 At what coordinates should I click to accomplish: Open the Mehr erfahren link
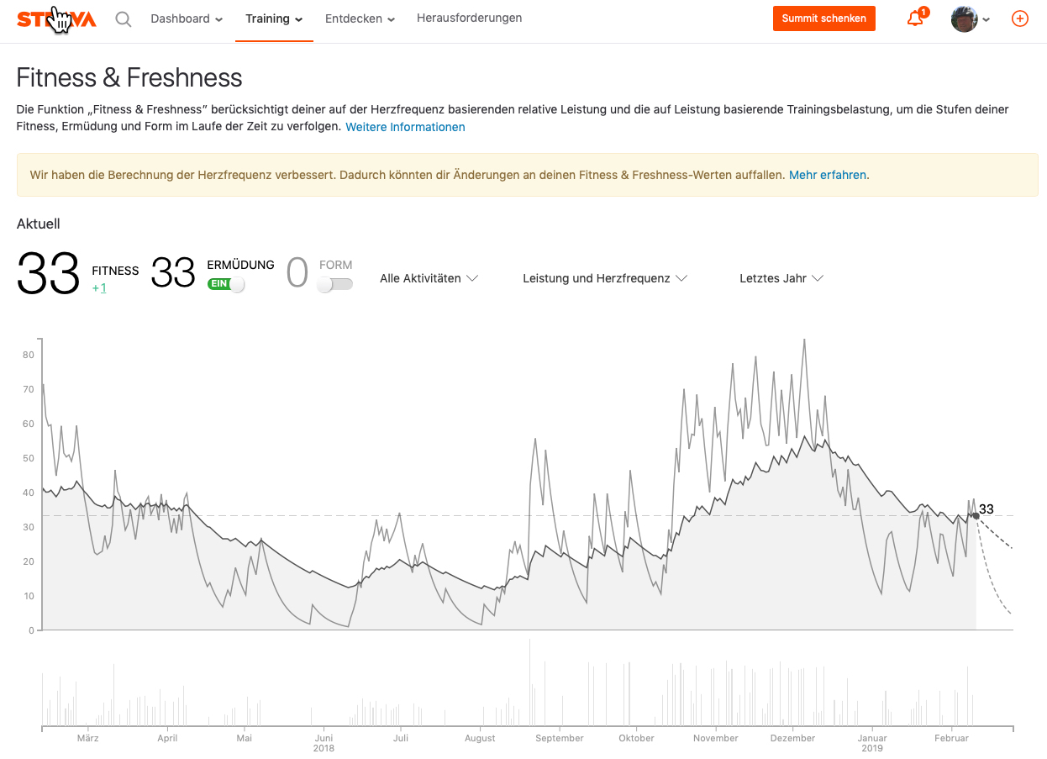[x=827, y=175]
